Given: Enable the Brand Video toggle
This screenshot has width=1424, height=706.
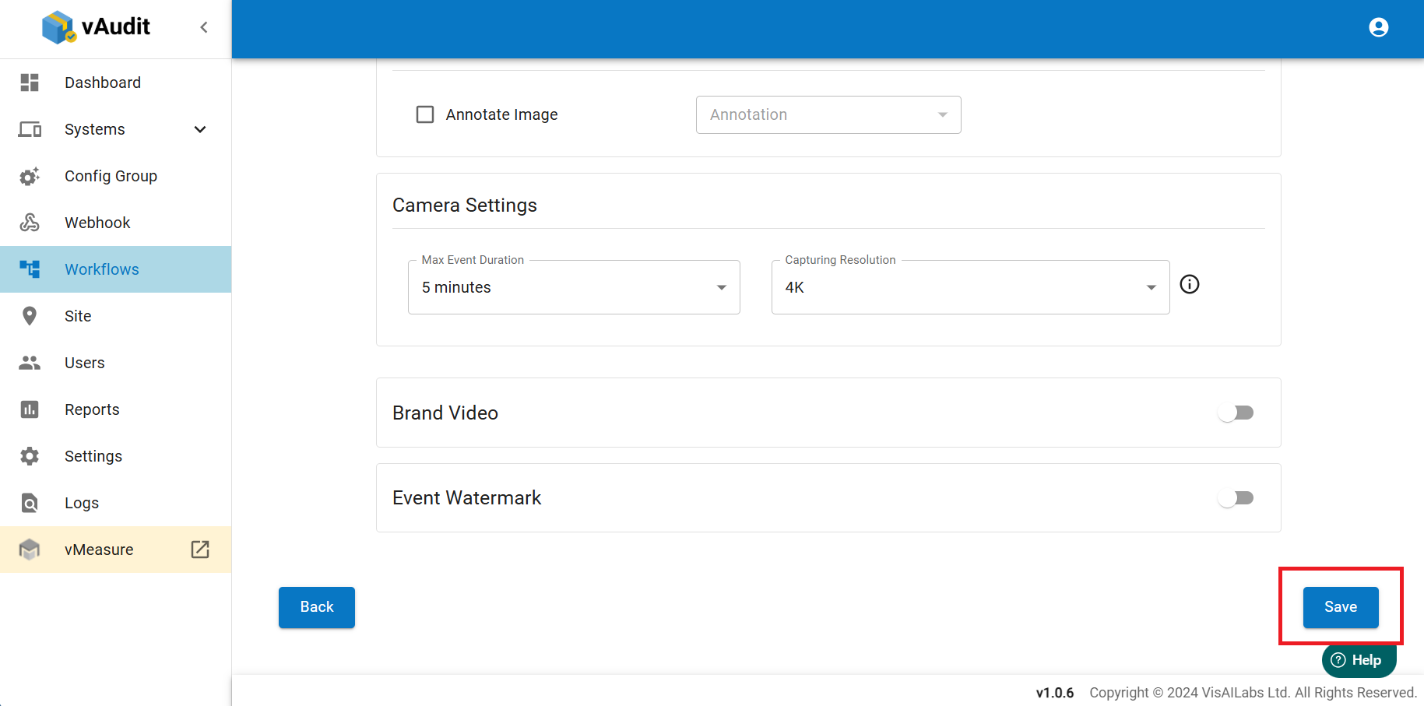Looking at the screenshot, I should (x=1236, y=413).
